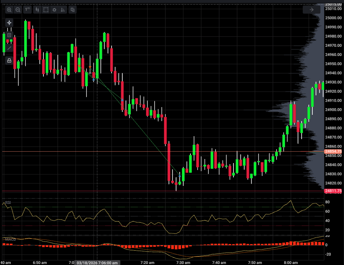This screenshot has height=265, width=344.
Task: Click the MACD axis value -20
Action: [328, 254]
